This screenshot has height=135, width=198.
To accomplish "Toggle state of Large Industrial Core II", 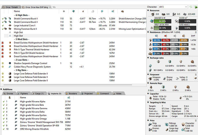I will (3, 26).
